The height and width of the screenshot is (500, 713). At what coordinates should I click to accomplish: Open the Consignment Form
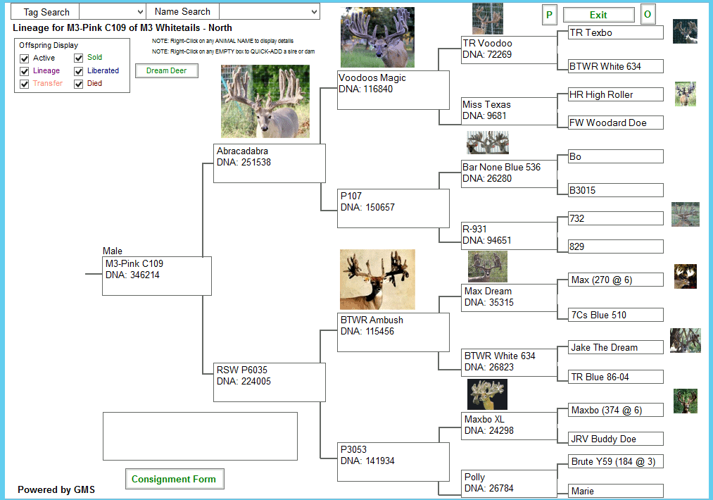tap(174, 480)
